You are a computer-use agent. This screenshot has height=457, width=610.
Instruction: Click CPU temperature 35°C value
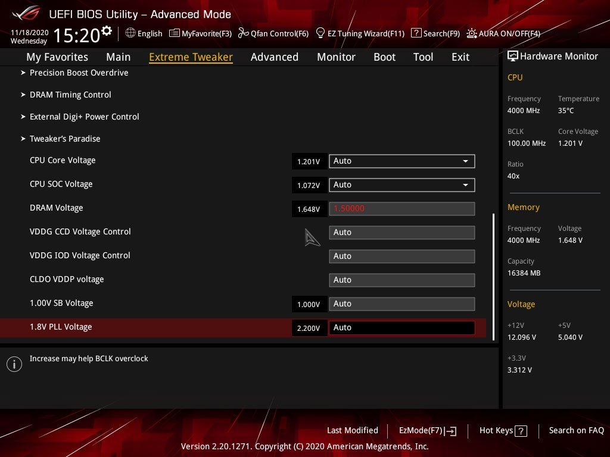[x=566, y=111]
